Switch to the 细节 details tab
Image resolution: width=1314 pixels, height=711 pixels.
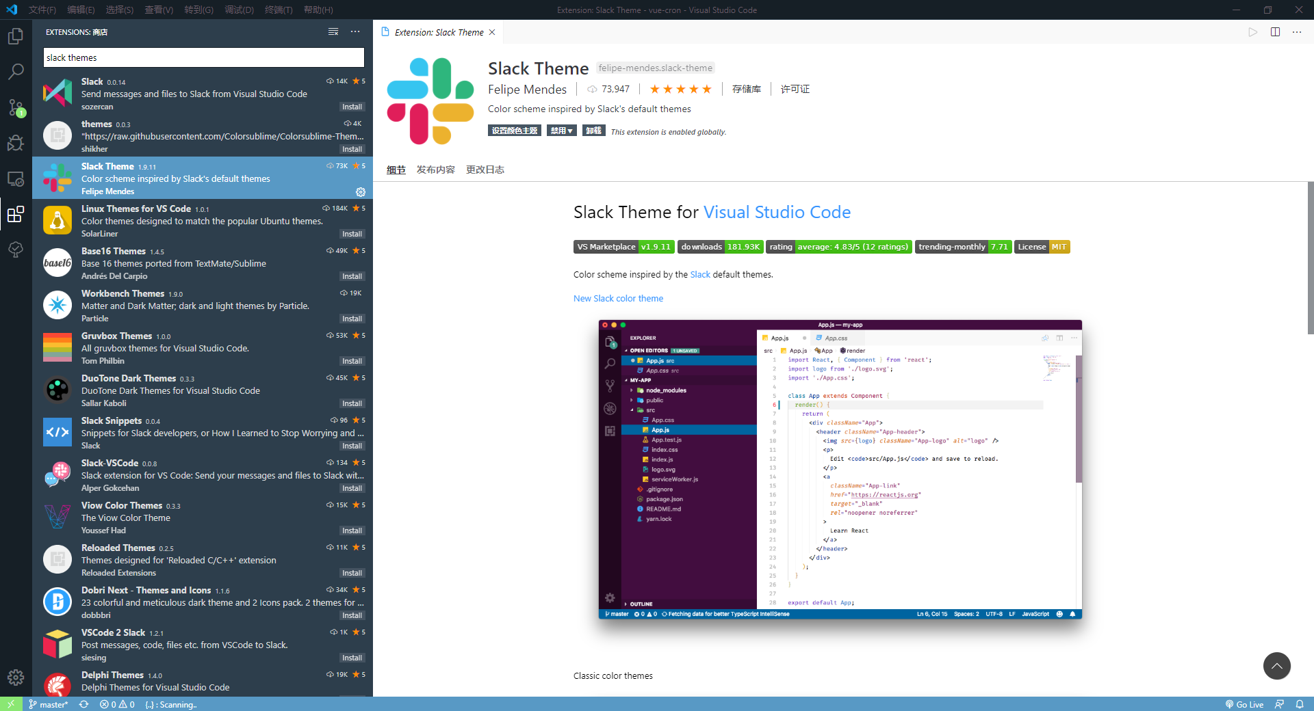tap(396, 170)
